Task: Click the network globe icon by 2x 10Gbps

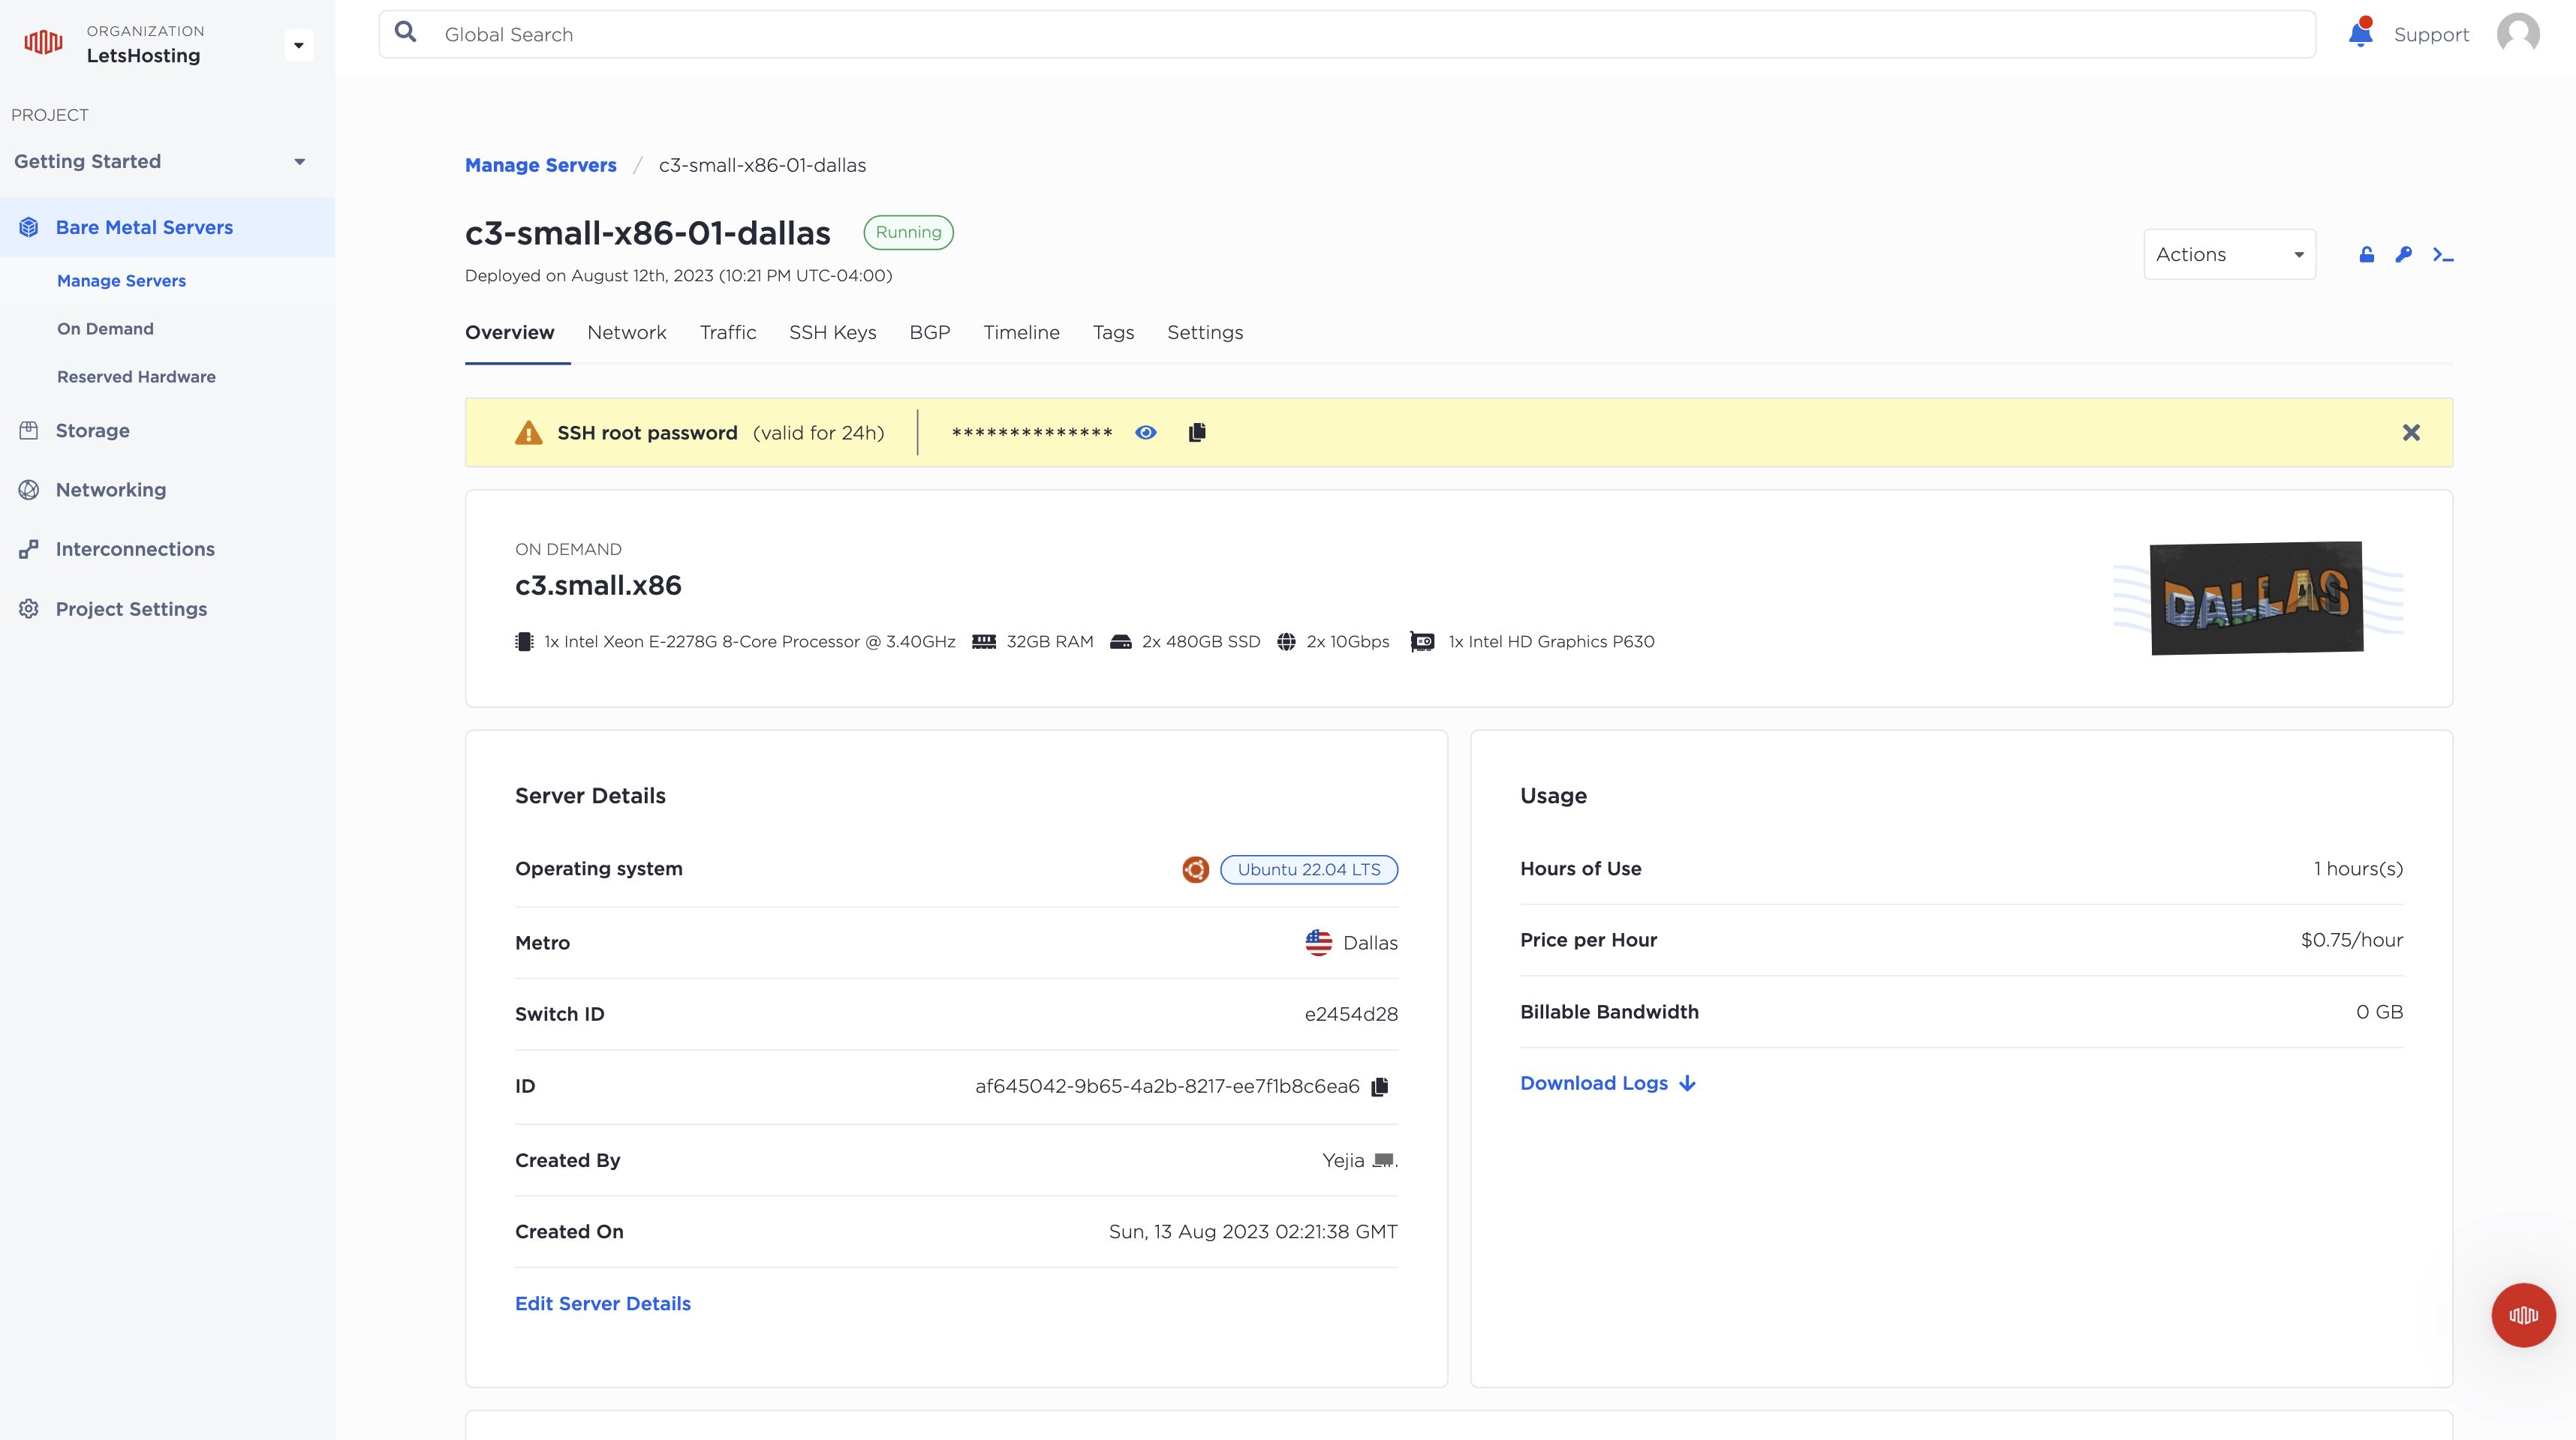Action: pyautogui.click(x=1286, y=641)
